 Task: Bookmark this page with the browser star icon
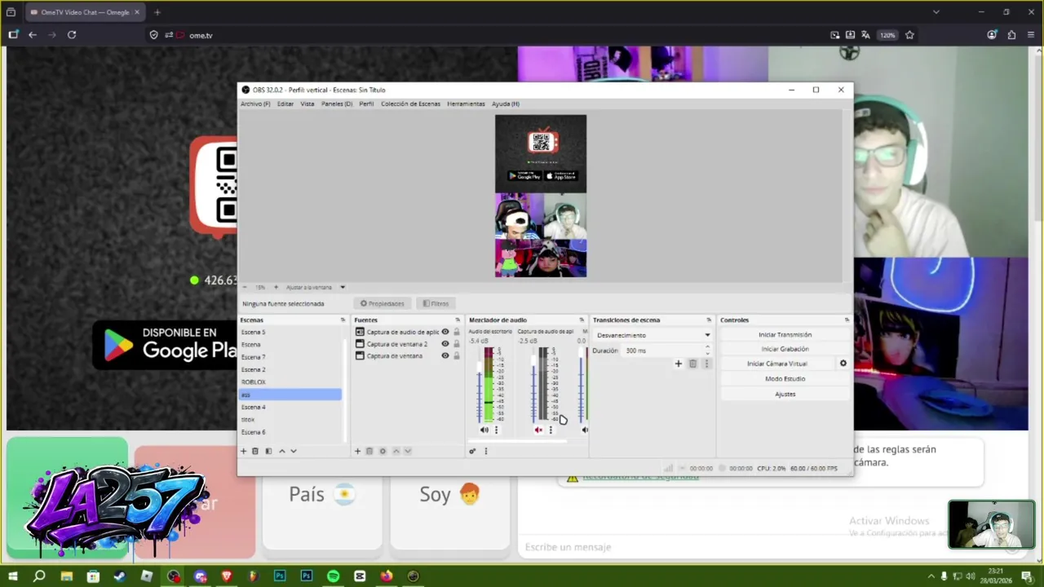(909, 35)
